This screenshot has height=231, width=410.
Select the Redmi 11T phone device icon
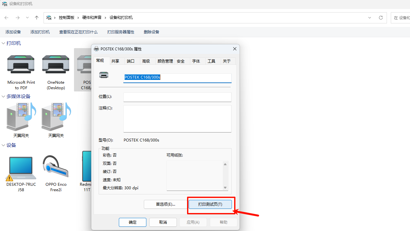click(x=86, y=166)
